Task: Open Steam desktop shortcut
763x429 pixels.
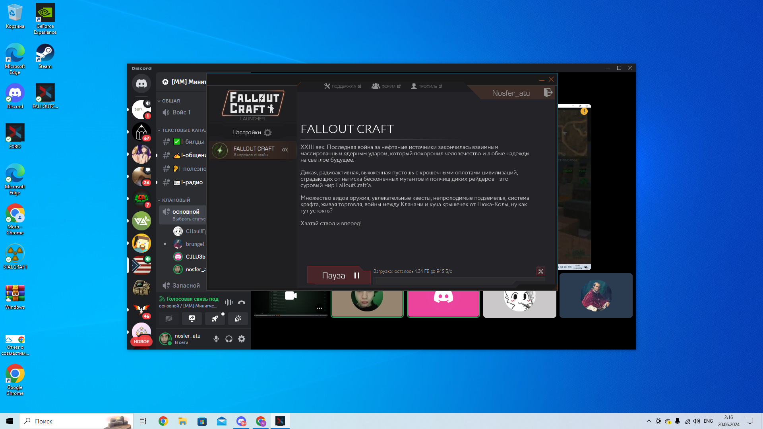Action: pos(45,56)
